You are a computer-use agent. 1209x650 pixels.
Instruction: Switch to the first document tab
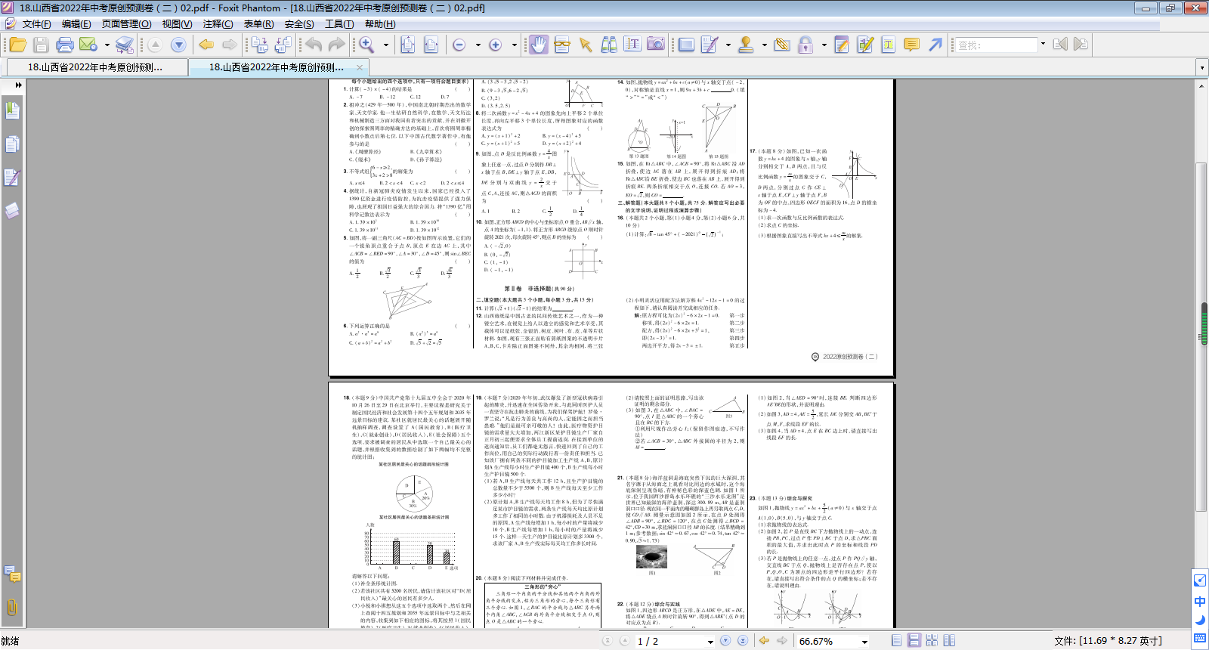point(96,67)
